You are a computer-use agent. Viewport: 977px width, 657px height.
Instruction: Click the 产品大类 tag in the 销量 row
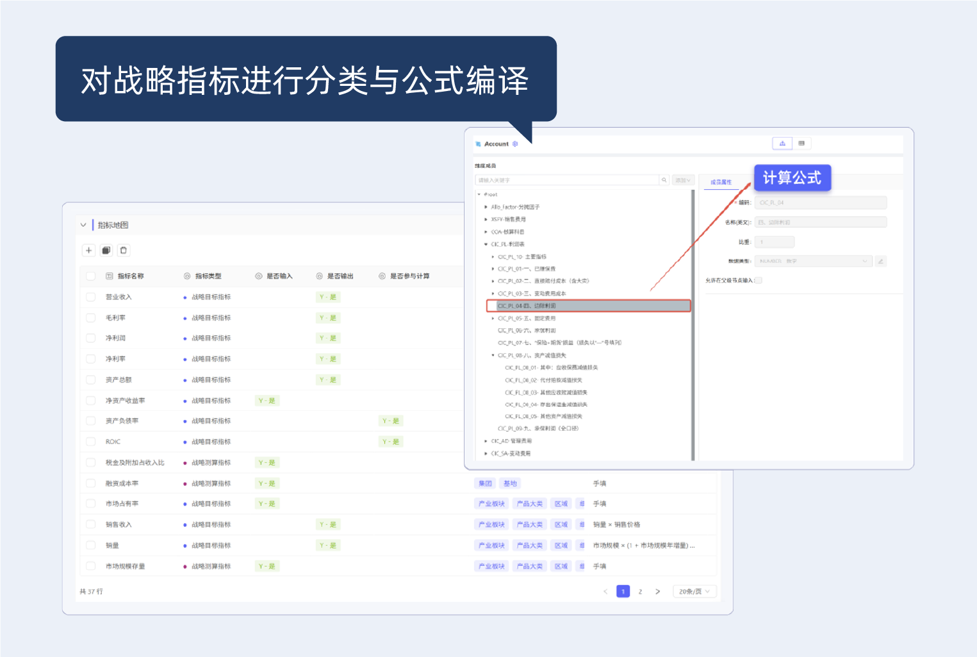(530, 545)
